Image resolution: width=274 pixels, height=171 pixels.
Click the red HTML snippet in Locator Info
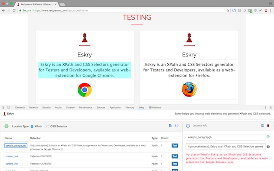[227, 159]
